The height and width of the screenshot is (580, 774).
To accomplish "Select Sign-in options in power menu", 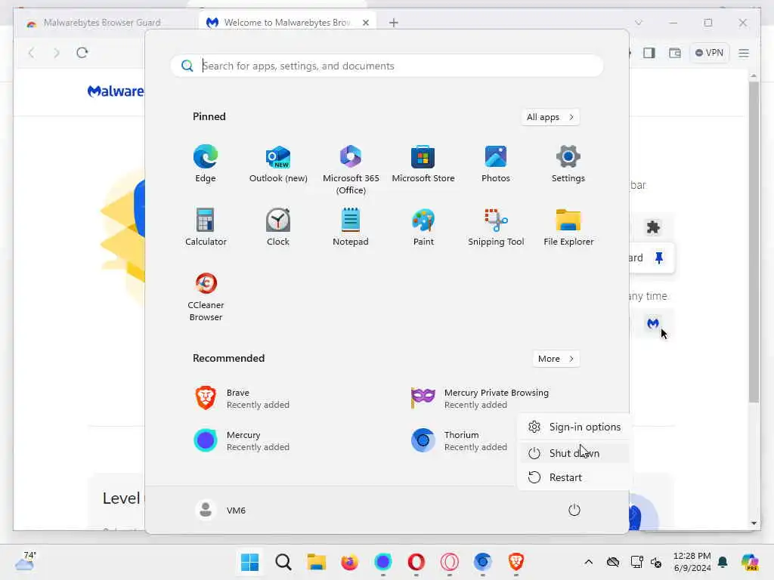I will pyautogui.click(x=574, y=427).
